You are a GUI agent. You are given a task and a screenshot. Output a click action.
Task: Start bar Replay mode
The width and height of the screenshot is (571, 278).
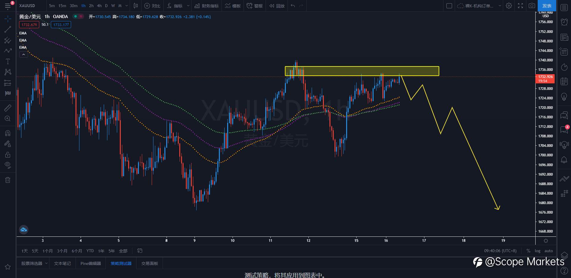pos(277,6)
